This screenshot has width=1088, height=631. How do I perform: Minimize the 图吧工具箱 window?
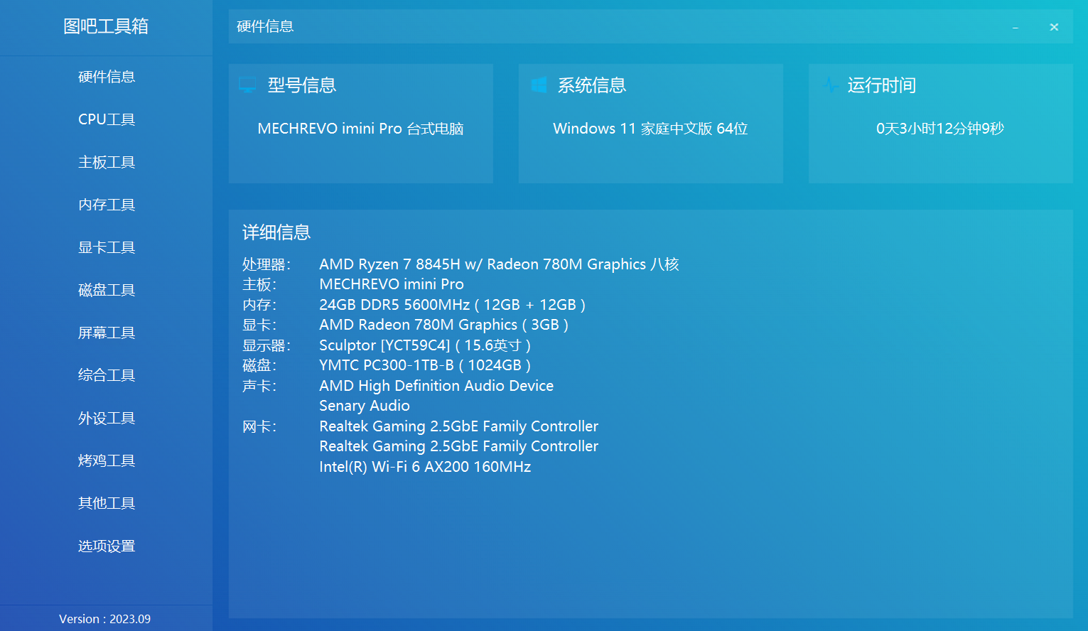click(x=1015, y=27)
